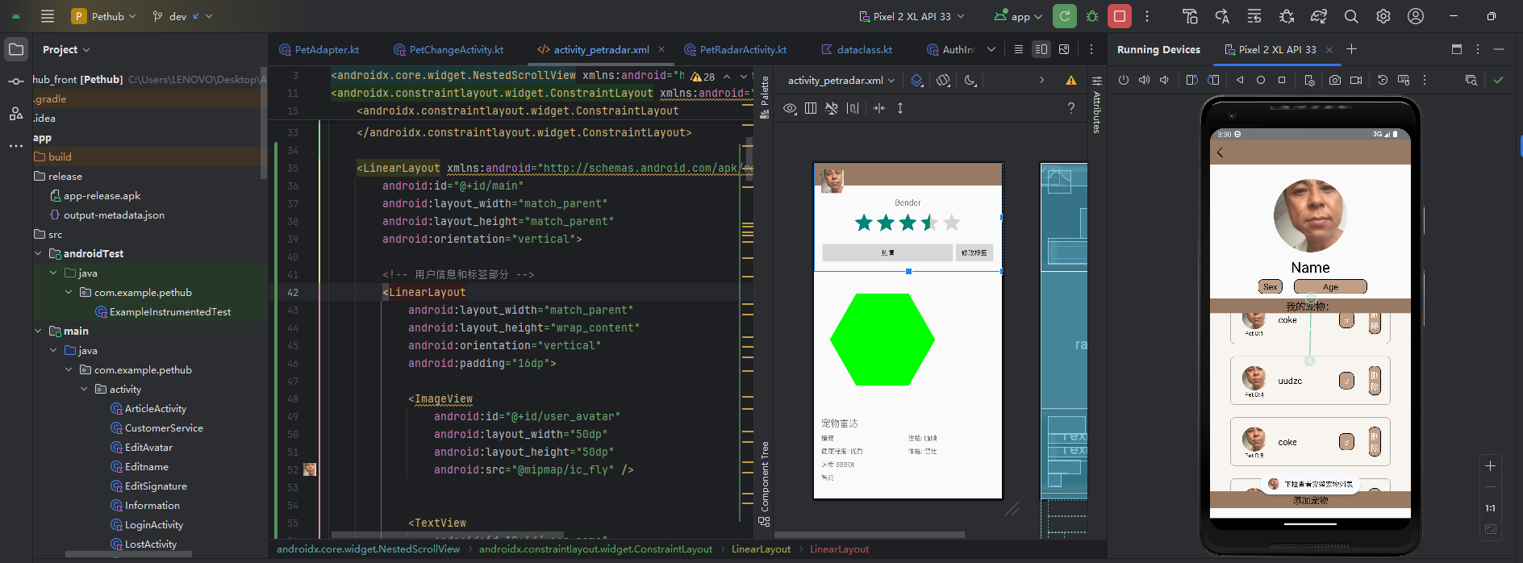Toggle night mode in layout designer
The image size is (1523, 563).
tap(970, 80)
